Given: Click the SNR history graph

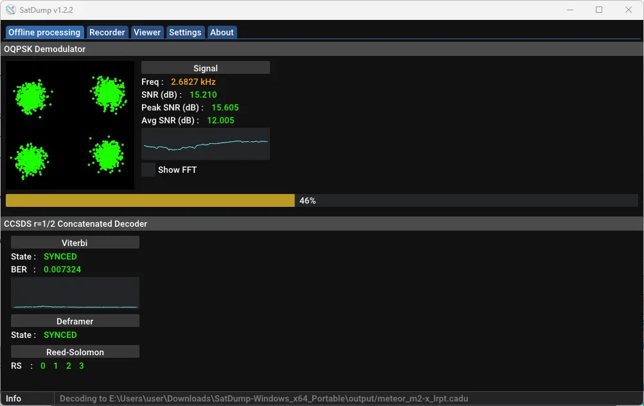Looking at the screenshot, I should pos(206,144).
